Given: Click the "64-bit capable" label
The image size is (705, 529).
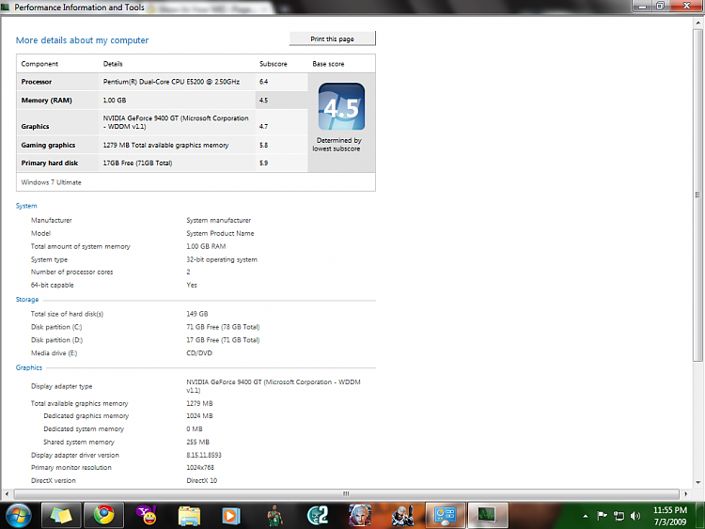Looking at the screenshot, I should click(52, 285).
